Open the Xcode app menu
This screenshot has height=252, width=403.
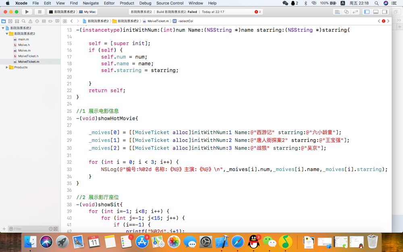tap(21, 3)
